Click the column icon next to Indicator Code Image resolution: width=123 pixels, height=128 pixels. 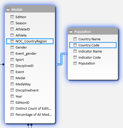pyautogui.click(x=75, y=57)
